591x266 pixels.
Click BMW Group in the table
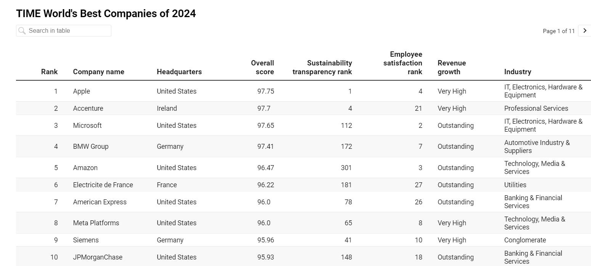click(x=91, y=147)
